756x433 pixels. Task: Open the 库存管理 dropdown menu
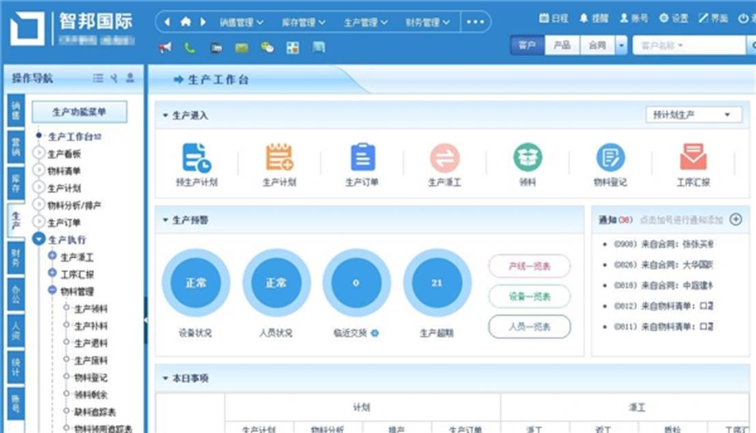click(x=303, y=22)
